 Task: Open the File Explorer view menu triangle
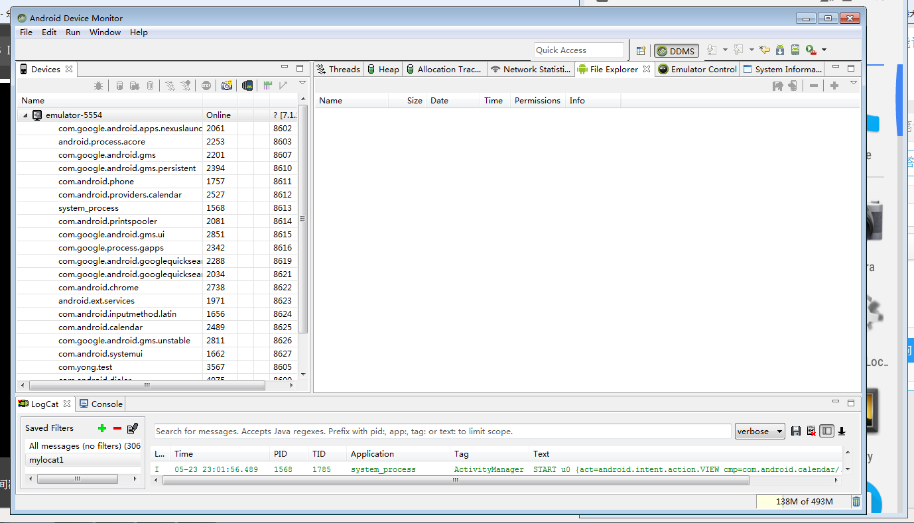tap(854, 83)
